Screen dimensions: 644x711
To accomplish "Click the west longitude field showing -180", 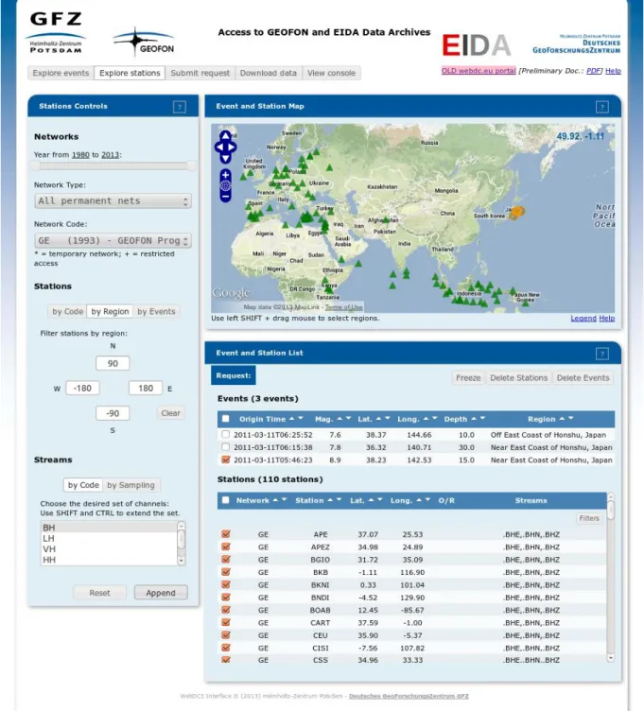I will (x=82, y=389).
